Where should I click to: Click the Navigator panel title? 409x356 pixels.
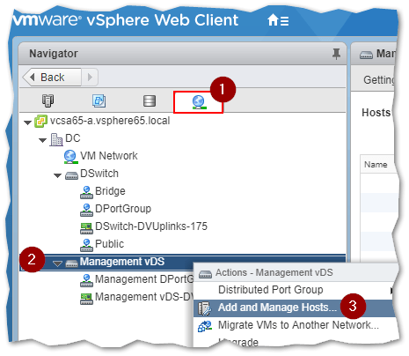[x=54, y=54]
